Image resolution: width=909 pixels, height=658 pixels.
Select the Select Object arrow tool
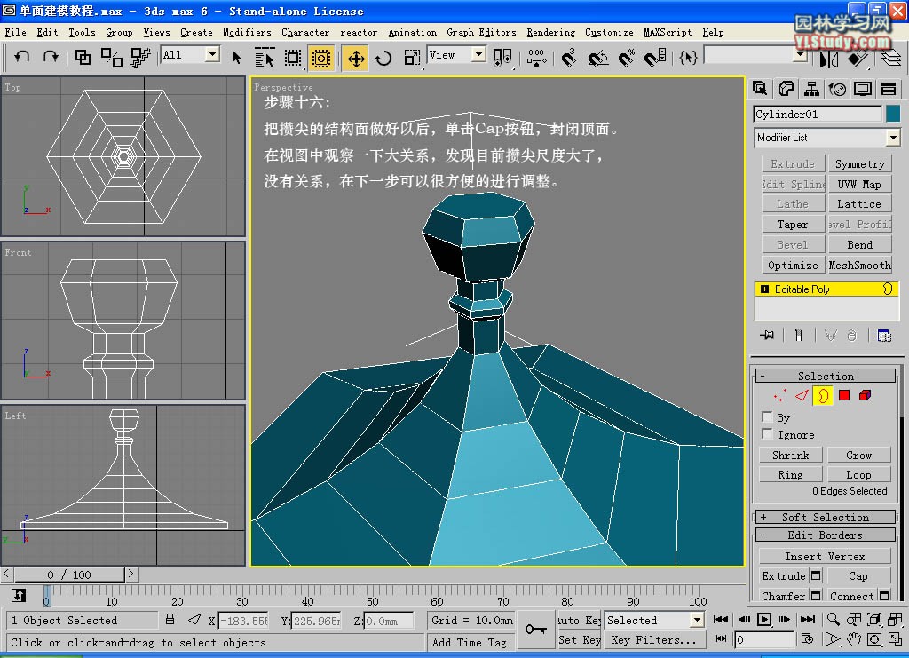tap(236, 57)
